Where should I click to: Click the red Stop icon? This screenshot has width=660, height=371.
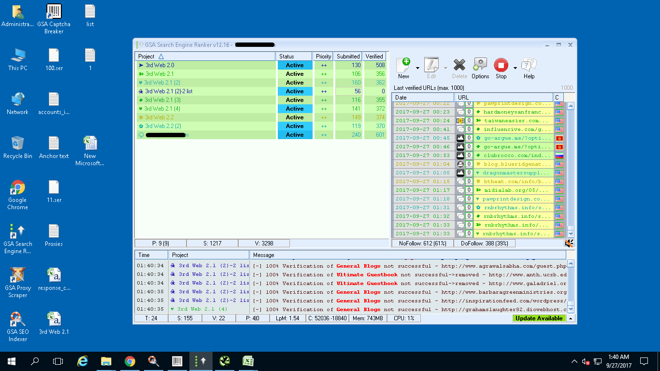501,65
